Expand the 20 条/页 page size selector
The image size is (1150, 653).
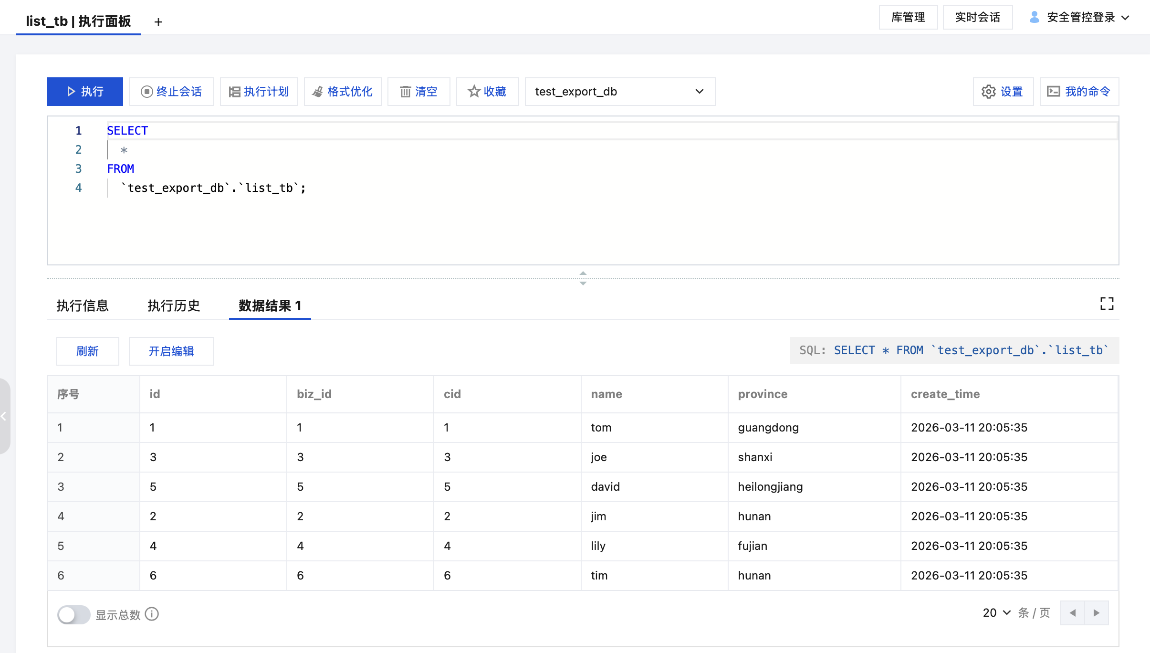[x=996, y=613]
